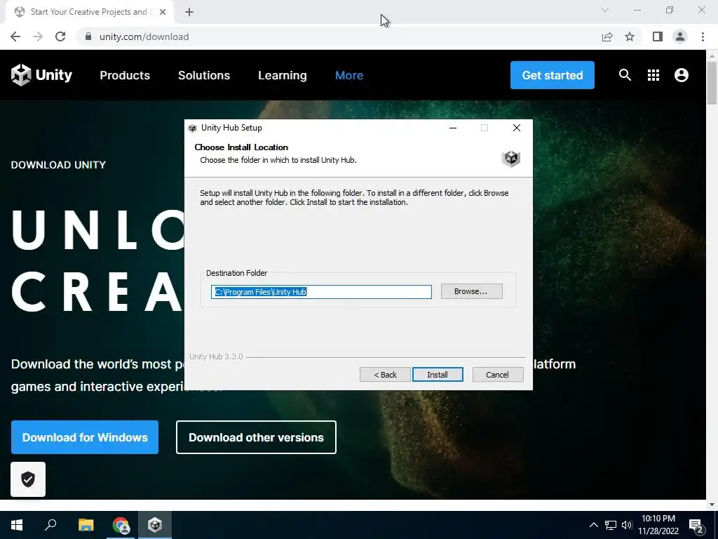Minimize the Unity Hub Setup dialog
Viewport: 718px width, 539px height.
click(453, 128)
